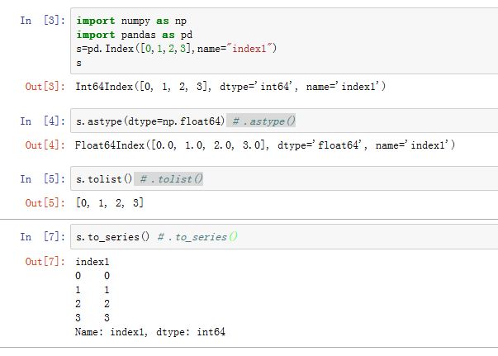Click the Out[4] prompt label
The width and height of the screenshot is (498, 356).
42,145
